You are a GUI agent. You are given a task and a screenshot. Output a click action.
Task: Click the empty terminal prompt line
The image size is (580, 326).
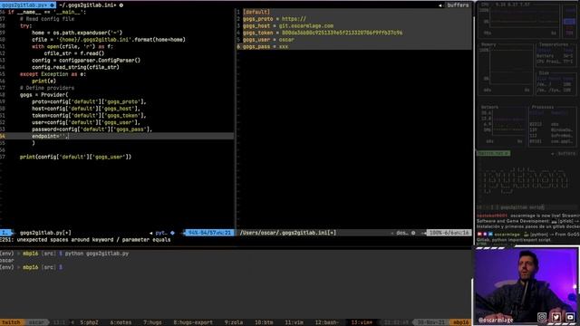point(32,267)
